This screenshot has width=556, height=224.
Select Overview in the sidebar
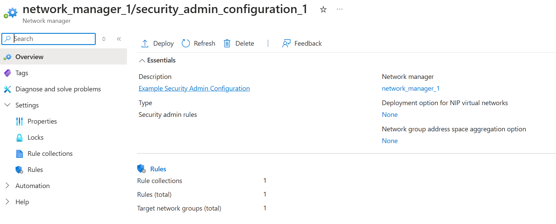(x=30, y=57)
